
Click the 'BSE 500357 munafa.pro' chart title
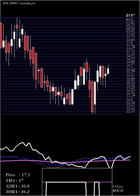19,3
